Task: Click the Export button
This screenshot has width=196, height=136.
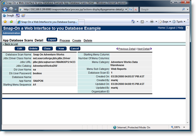Action: point(52,39)
